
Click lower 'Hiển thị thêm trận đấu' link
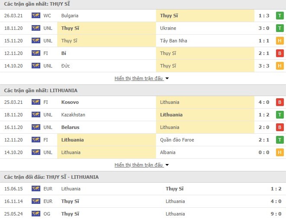tap(139, 165)
